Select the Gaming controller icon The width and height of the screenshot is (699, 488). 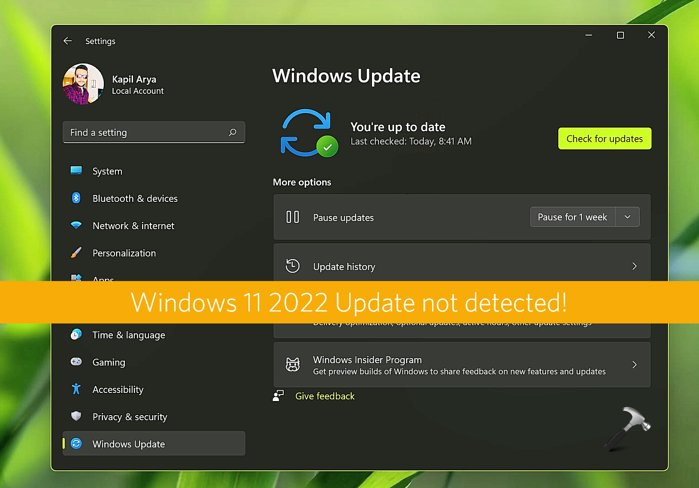coord(76,362)
